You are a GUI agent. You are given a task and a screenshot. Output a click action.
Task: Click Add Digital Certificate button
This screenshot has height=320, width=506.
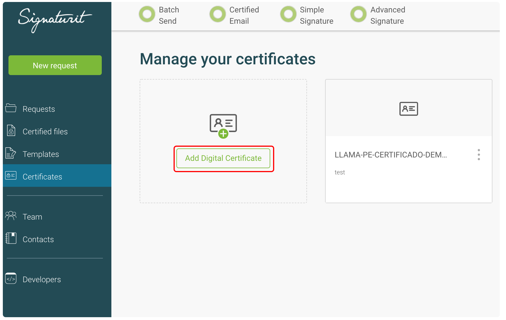223,158
